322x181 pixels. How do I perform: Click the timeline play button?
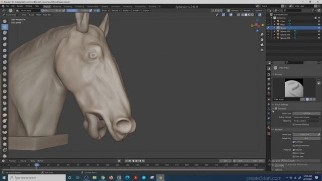click(136, 161)
